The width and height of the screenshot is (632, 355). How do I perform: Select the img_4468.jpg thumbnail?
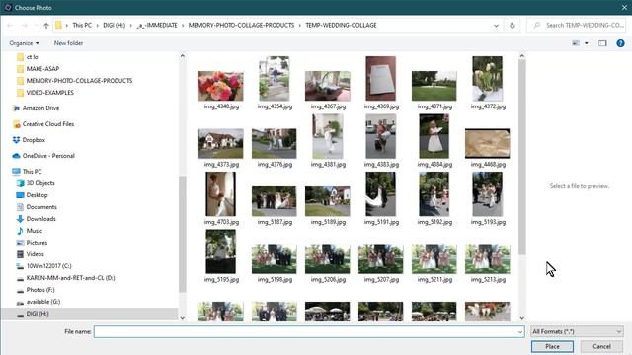click(487, 143)
